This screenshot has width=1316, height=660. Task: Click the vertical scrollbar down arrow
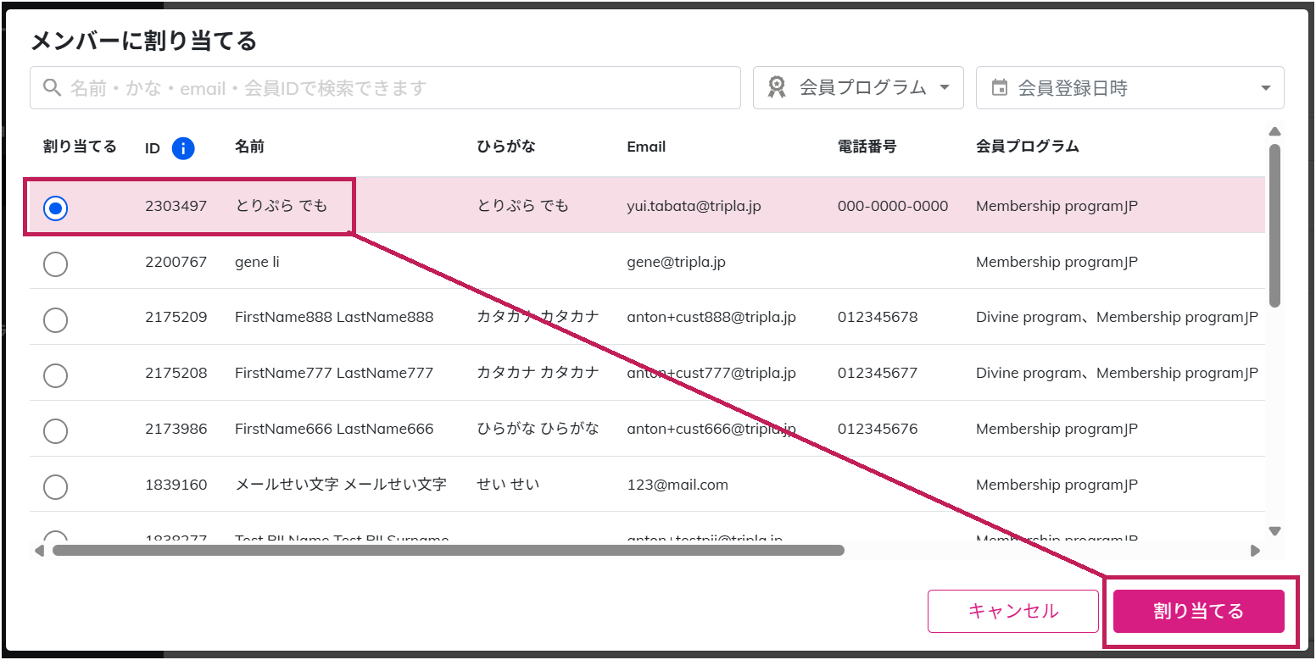click(1274, 530)
